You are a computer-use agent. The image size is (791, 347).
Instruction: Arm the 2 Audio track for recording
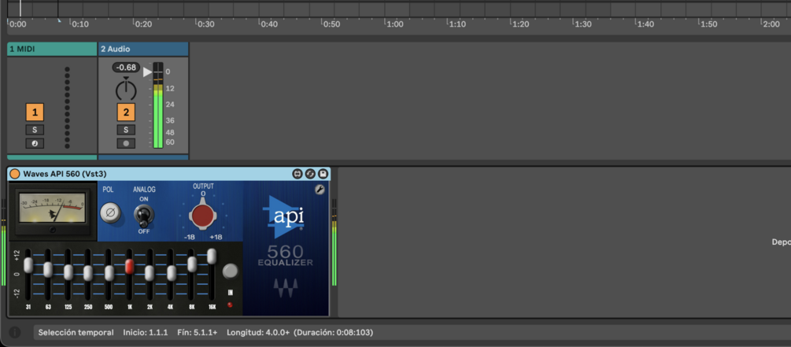click(126, 144)
